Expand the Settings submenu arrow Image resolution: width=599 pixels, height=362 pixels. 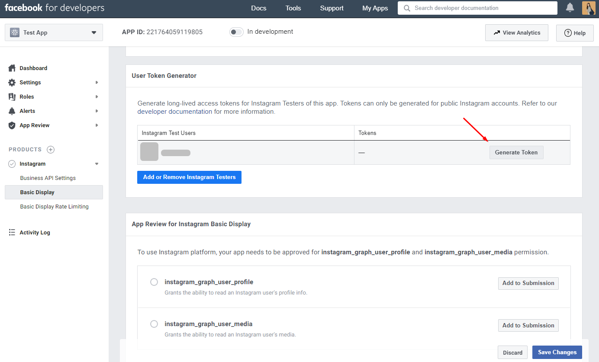pos(97,83)
